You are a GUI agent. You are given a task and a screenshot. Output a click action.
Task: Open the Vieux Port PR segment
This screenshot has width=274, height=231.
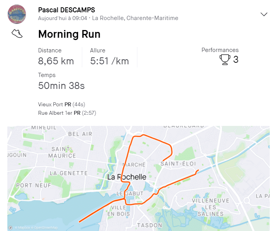(61, 104)
